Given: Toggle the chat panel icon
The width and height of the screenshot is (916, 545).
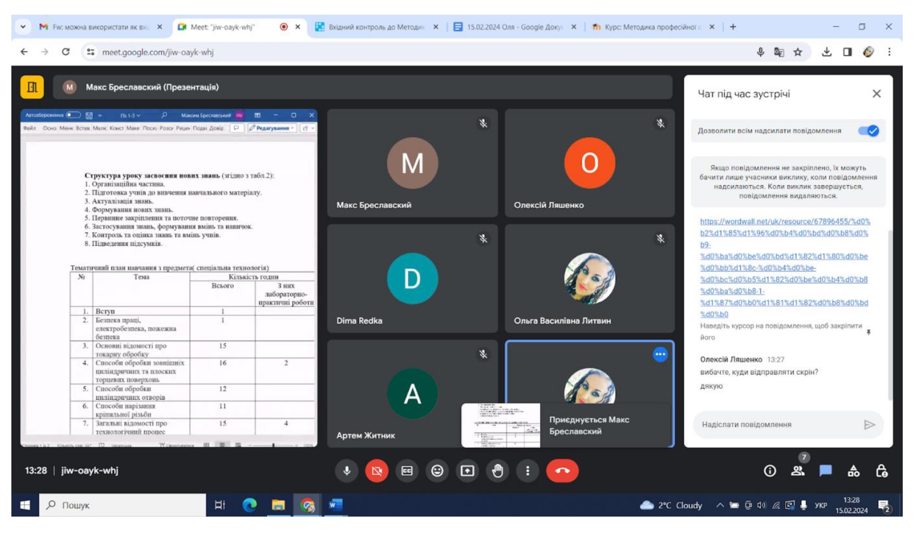Looking at the screenshot, I should [x=826, y=470].
